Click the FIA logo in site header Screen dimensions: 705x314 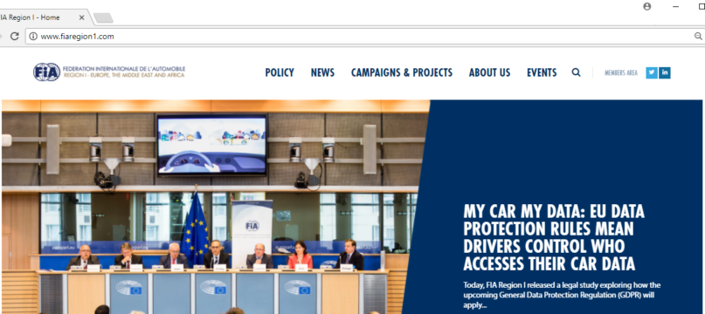109,72
